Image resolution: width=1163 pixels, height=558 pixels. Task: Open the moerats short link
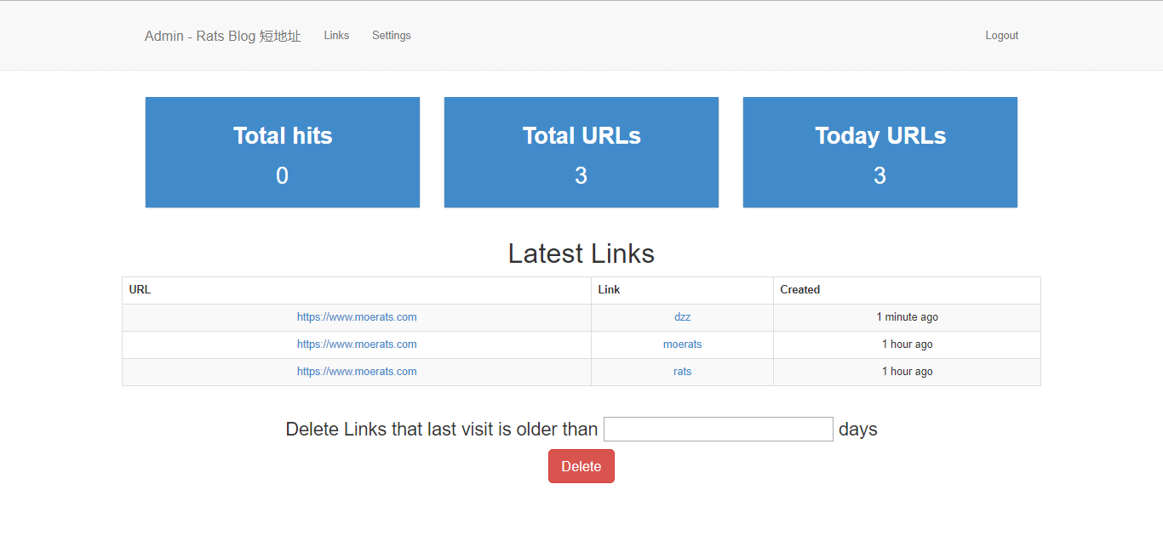(x=682, y=344)
